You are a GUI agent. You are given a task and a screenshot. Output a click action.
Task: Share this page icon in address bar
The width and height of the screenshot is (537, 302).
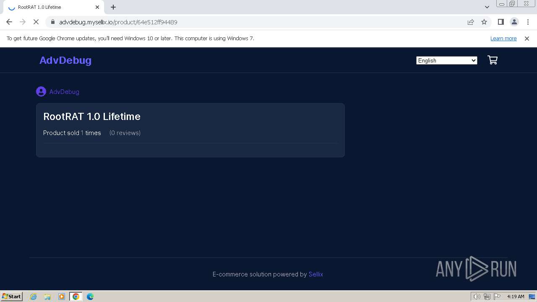tap(471, 22)
